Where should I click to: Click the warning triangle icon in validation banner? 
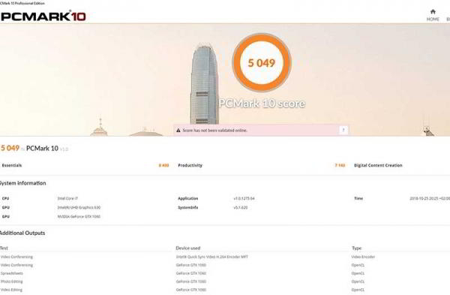click(178, 131)
